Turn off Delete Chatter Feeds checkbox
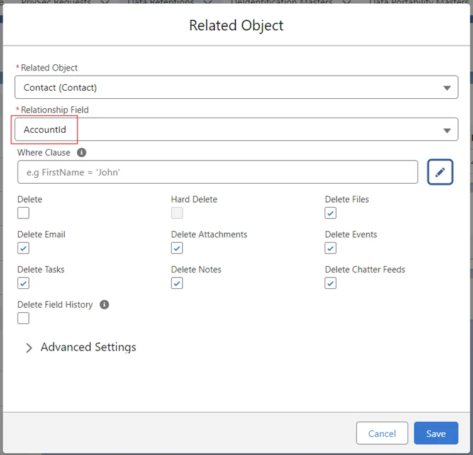The width and height of the screenshot is (473, 455). [x=331, y=284]
